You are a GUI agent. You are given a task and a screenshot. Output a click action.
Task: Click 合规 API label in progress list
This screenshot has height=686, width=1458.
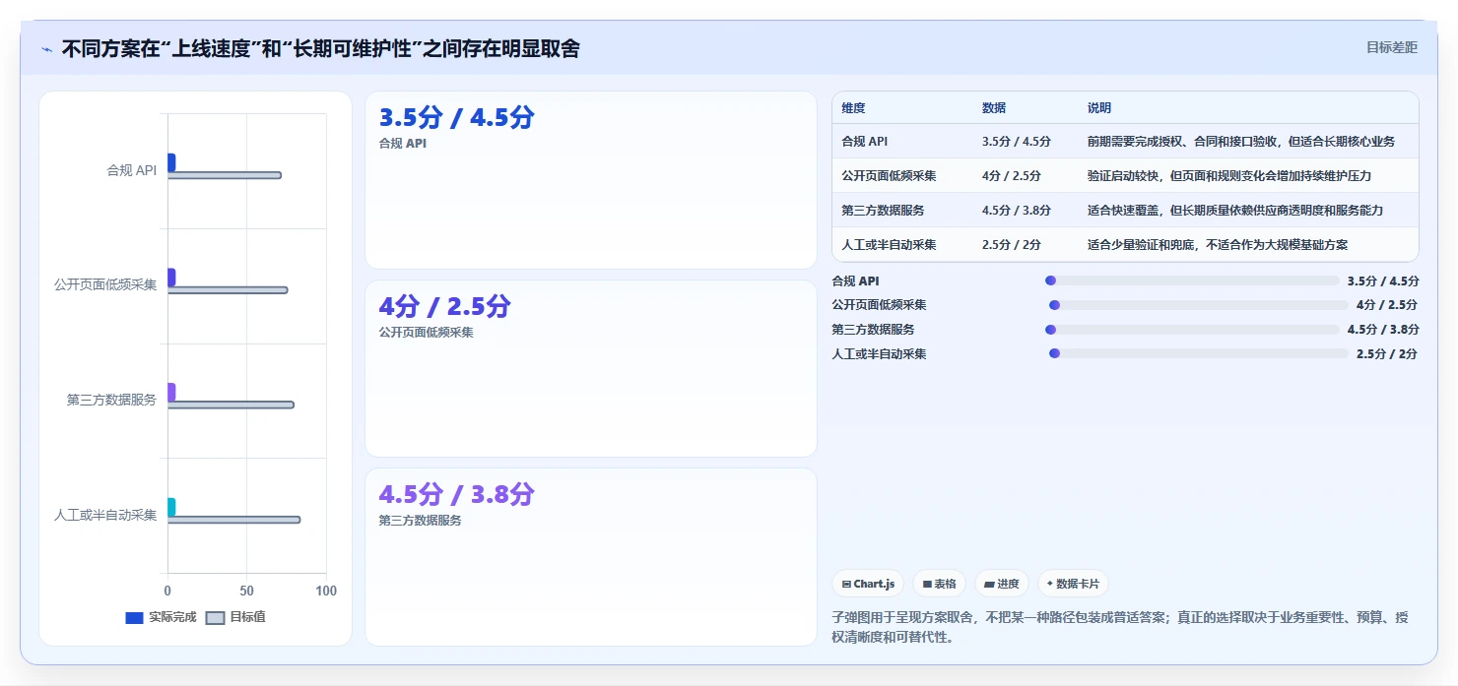[856, 281]
